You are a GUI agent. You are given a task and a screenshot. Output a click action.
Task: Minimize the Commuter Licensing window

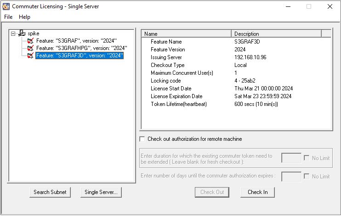288,6
